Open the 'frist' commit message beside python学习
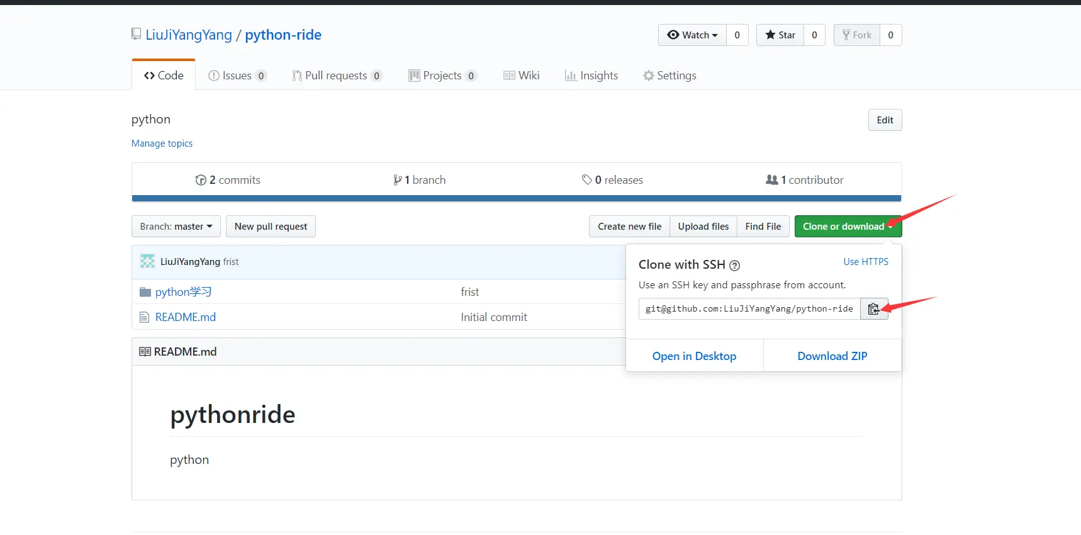The image size is (1081, 535). click(470, 292)
